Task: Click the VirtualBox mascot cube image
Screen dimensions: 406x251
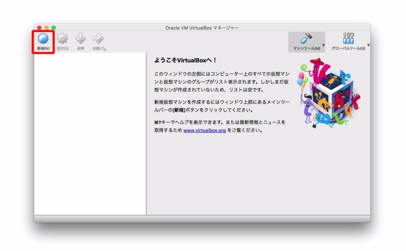Action: click(x=329, y=93)
